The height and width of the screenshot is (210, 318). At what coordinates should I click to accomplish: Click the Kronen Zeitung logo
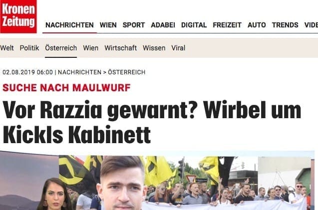(x=18, y=16)
